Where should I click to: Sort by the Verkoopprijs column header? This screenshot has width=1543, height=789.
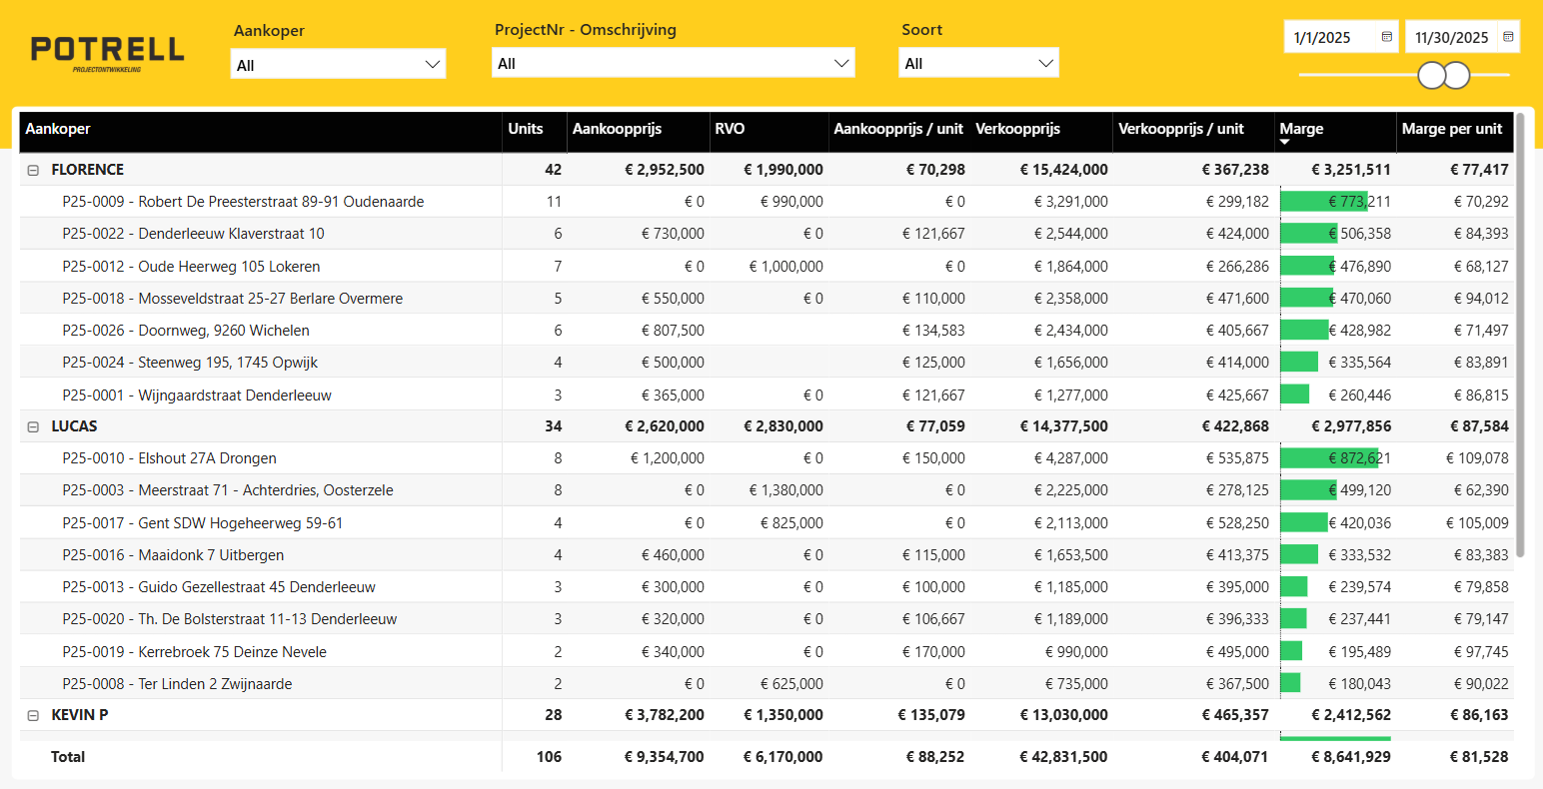[1017, 129]
